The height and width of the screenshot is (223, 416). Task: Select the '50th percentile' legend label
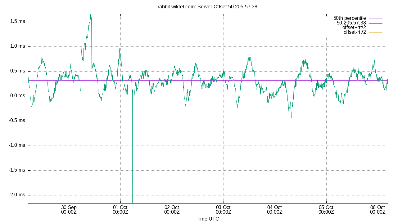[350, 18]
